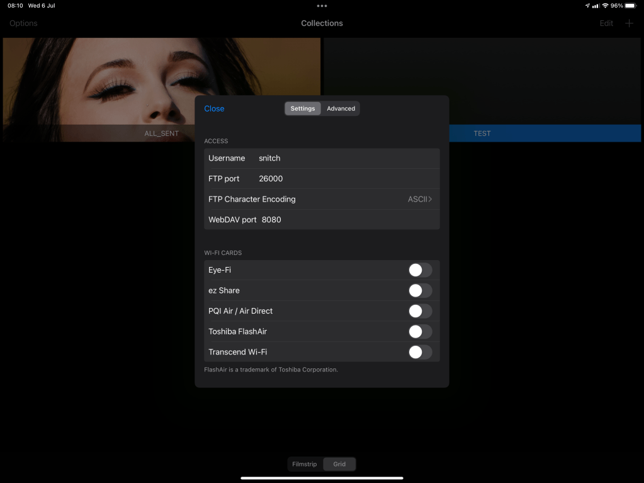
Task: Tap Edit in the top bar
Action: pos(606,23)
